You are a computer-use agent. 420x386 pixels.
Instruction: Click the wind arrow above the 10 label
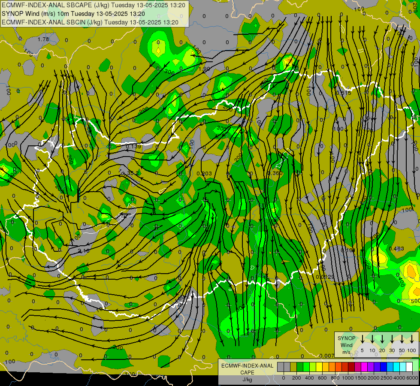[372, 339]
